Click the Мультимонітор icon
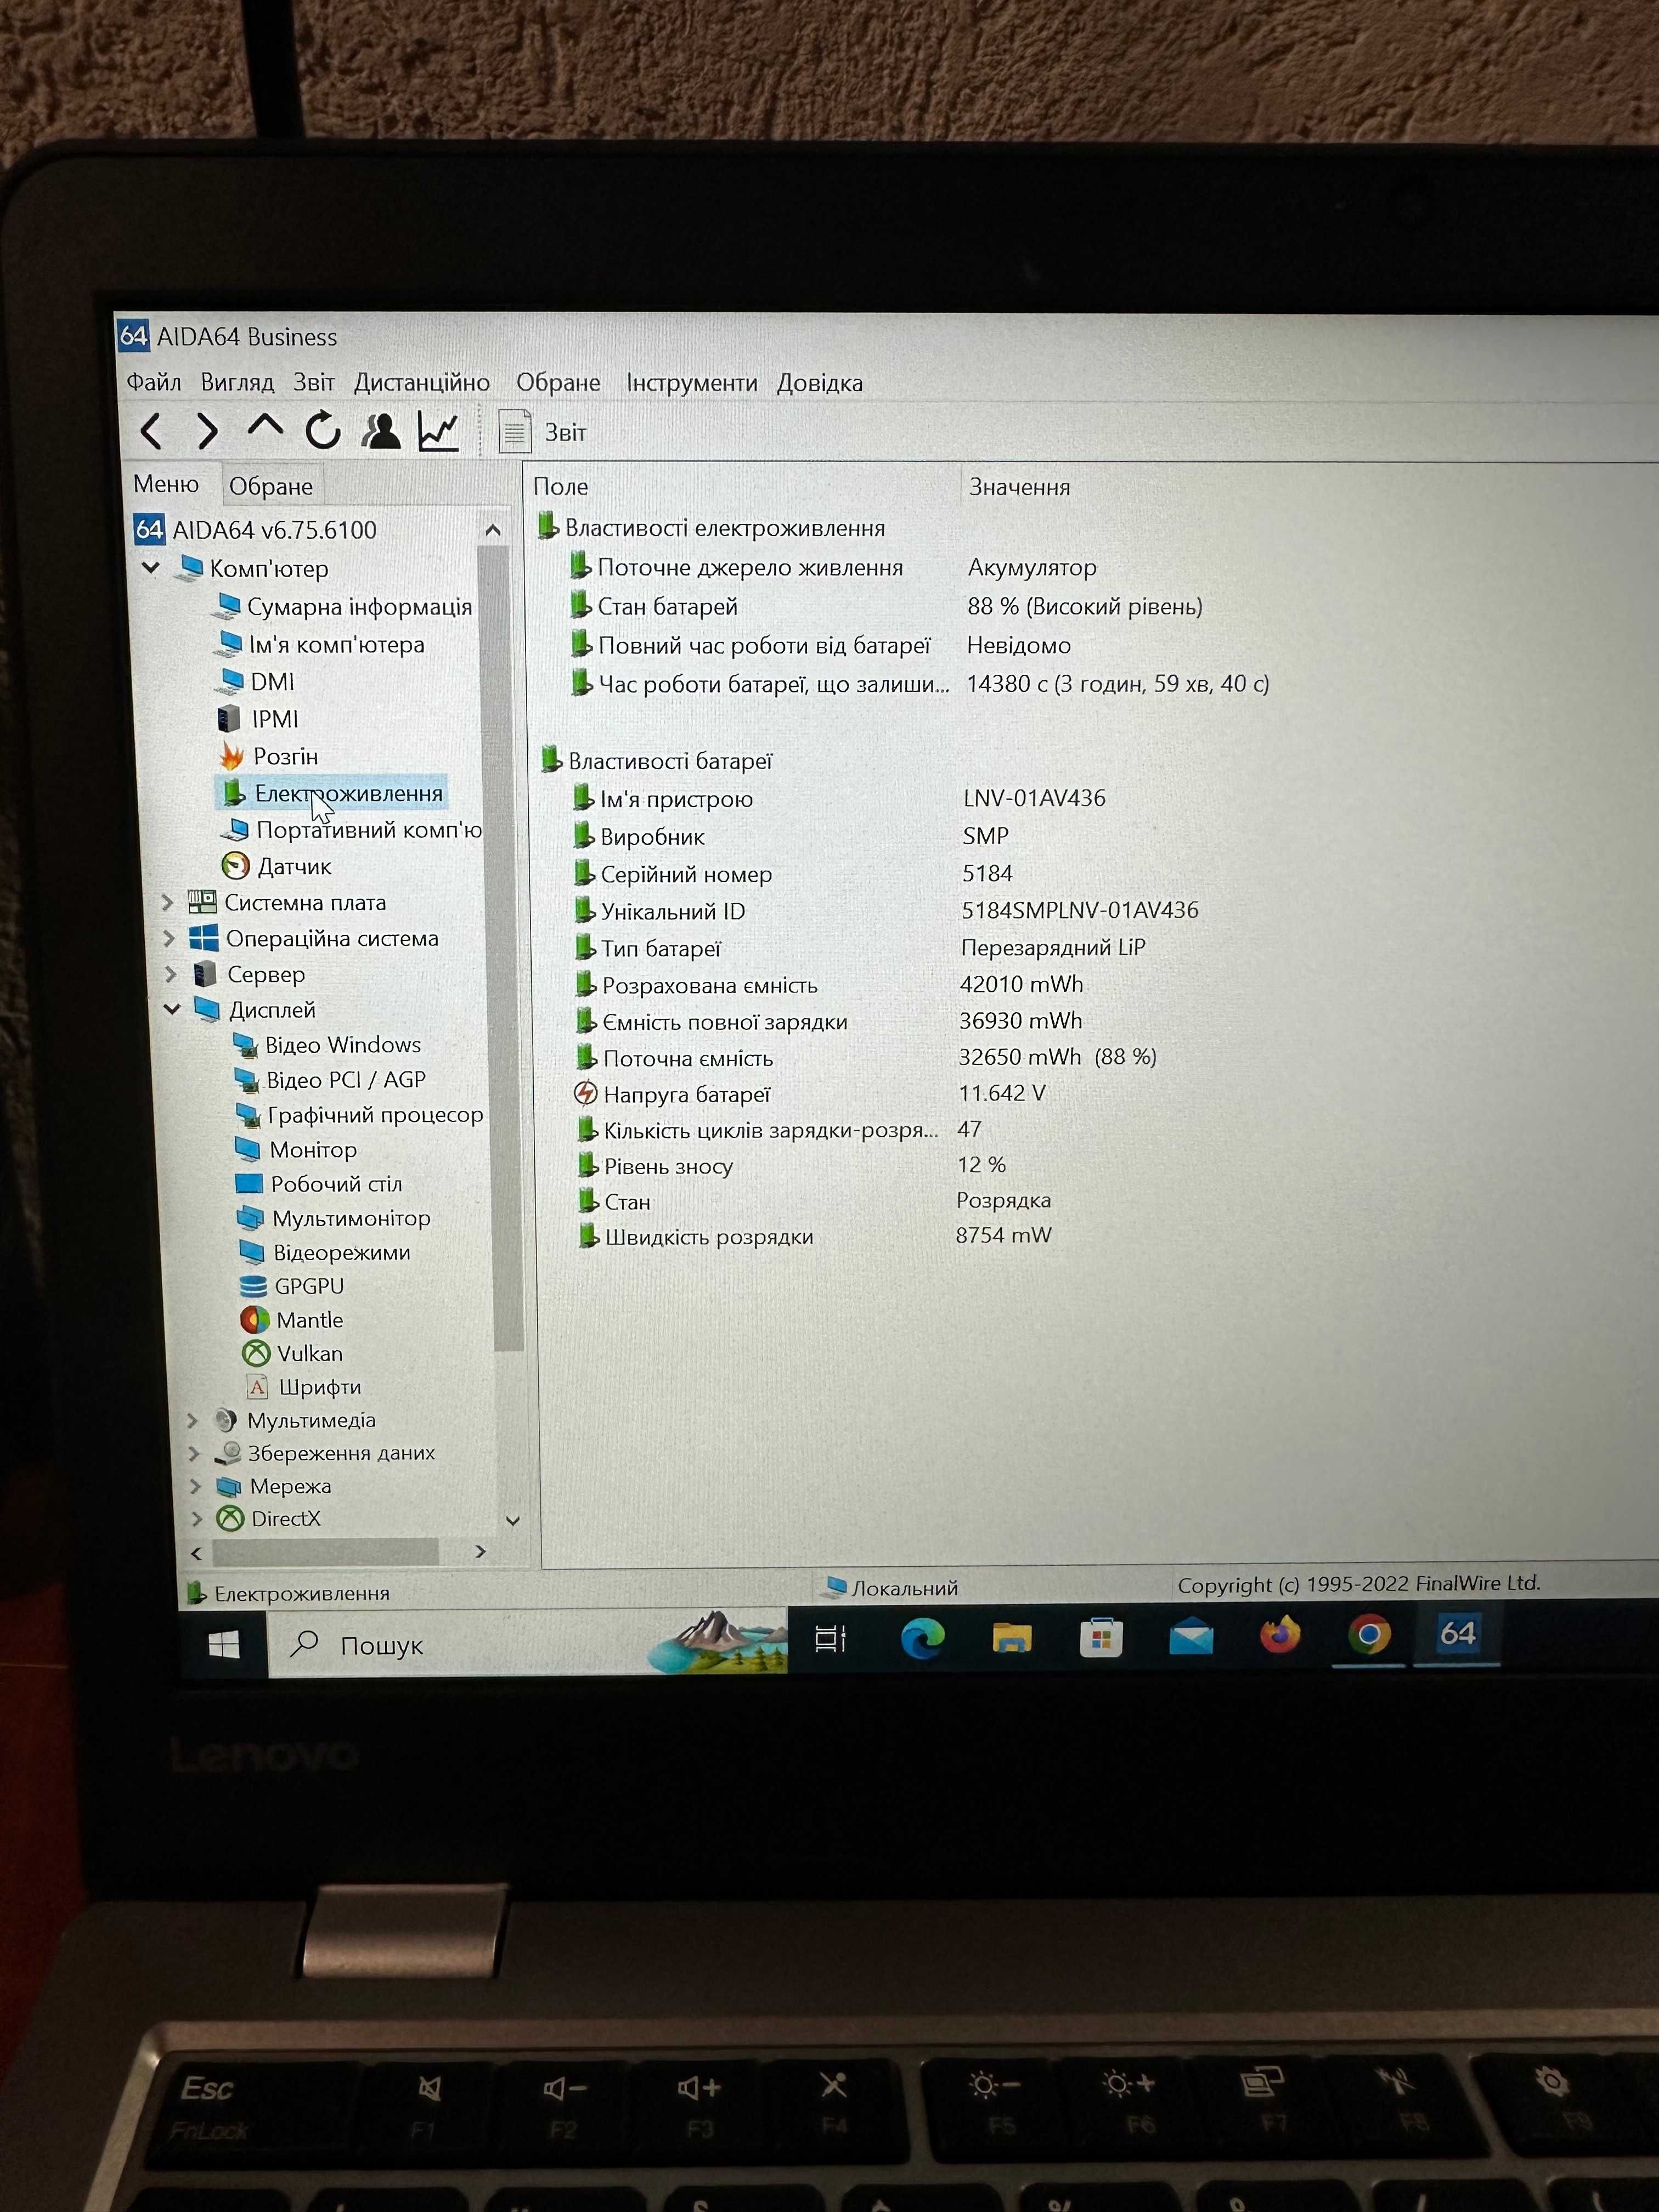This screenshot has height=2212, width=1659. coord(250,1218)
